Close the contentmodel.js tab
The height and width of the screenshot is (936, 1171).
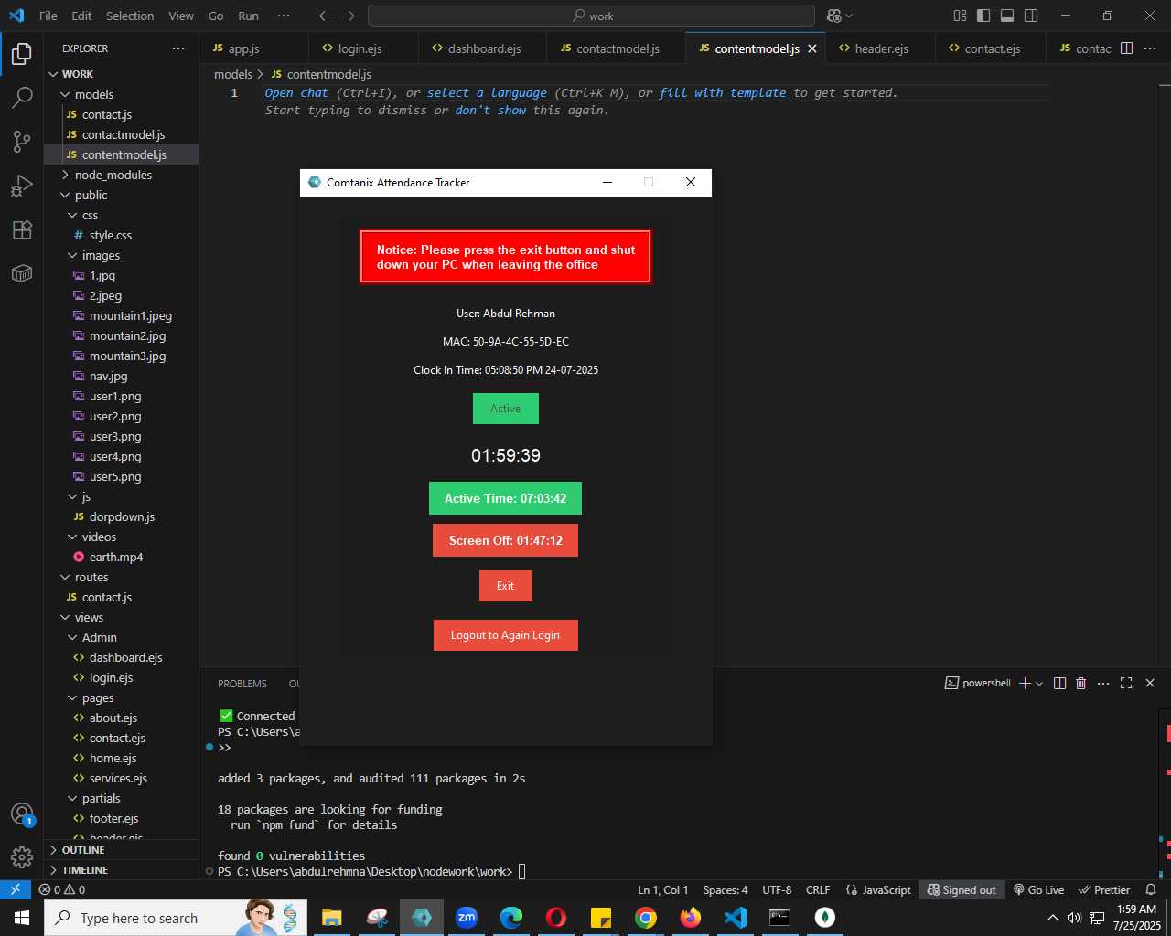(812, 48)
